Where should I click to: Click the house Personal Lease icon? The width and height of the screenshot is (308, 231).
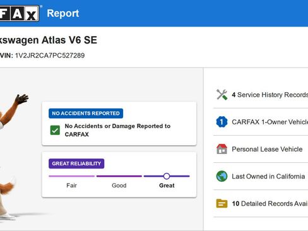pos(222,149)
